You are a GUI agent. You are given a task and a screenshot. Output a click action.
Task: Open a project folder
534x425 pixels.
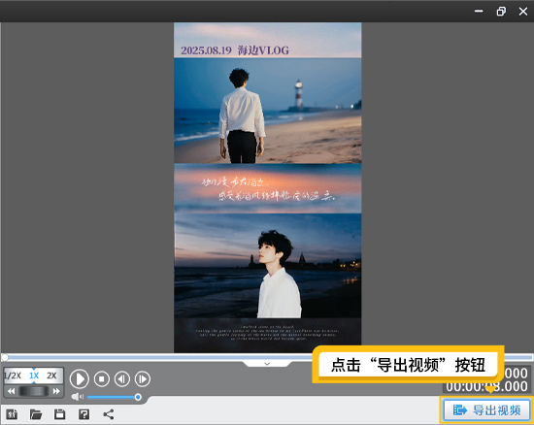coord(36,414)
